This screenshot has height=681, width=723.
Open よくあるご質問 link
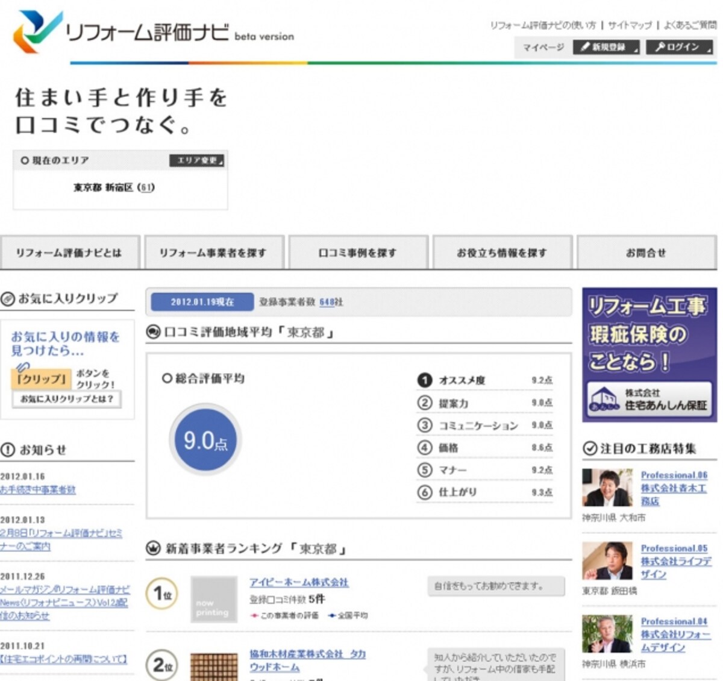(x=690, y=25)
